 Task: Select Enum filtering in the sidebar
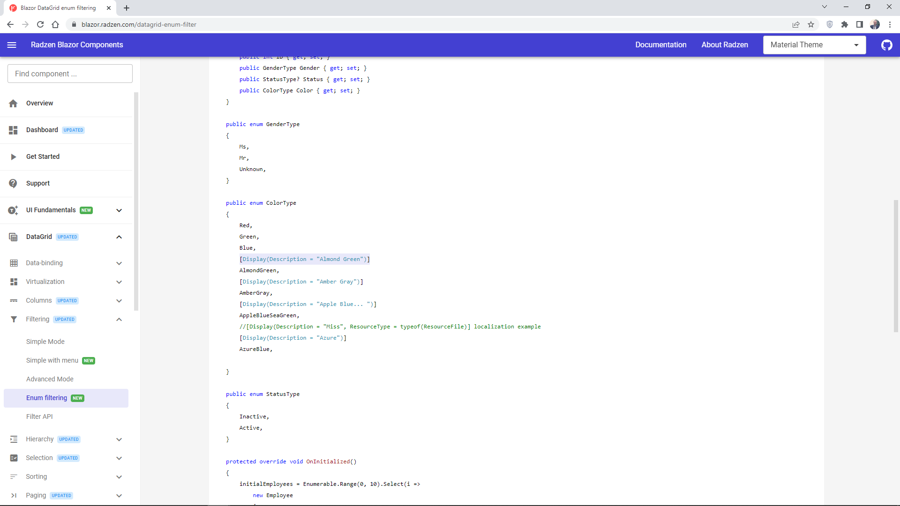click(46, 398)
